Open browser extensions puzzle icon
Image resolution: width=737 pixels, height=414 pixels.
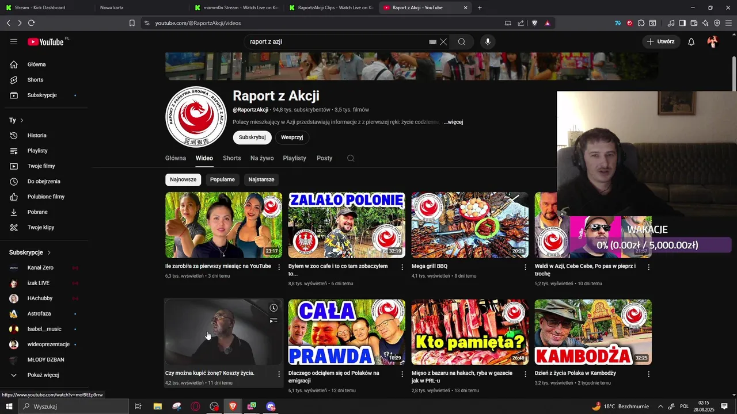click(x=641, y=23)
